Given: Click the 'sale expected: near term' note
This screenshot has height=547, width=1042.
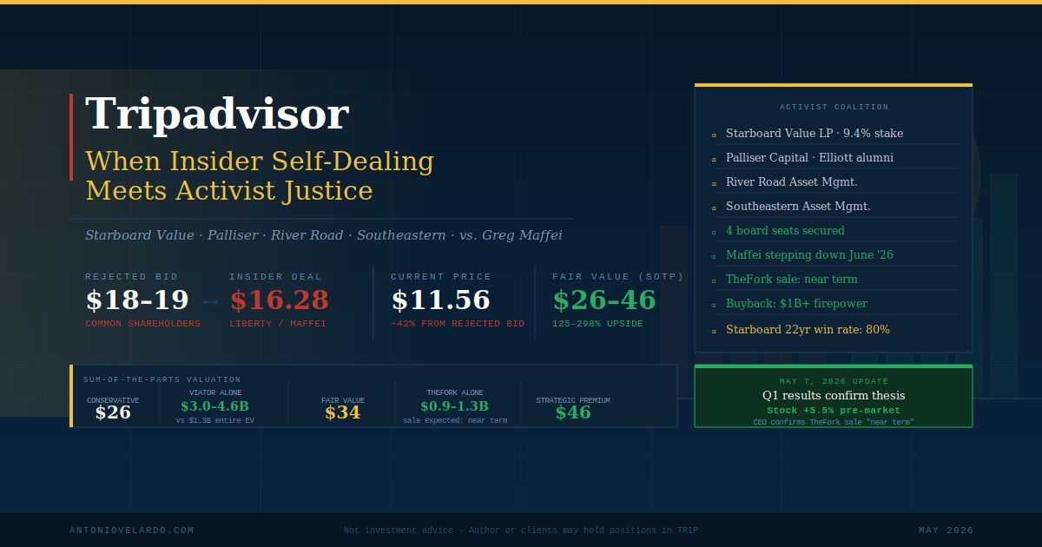Looking at the screenshot, I should 455,420.
